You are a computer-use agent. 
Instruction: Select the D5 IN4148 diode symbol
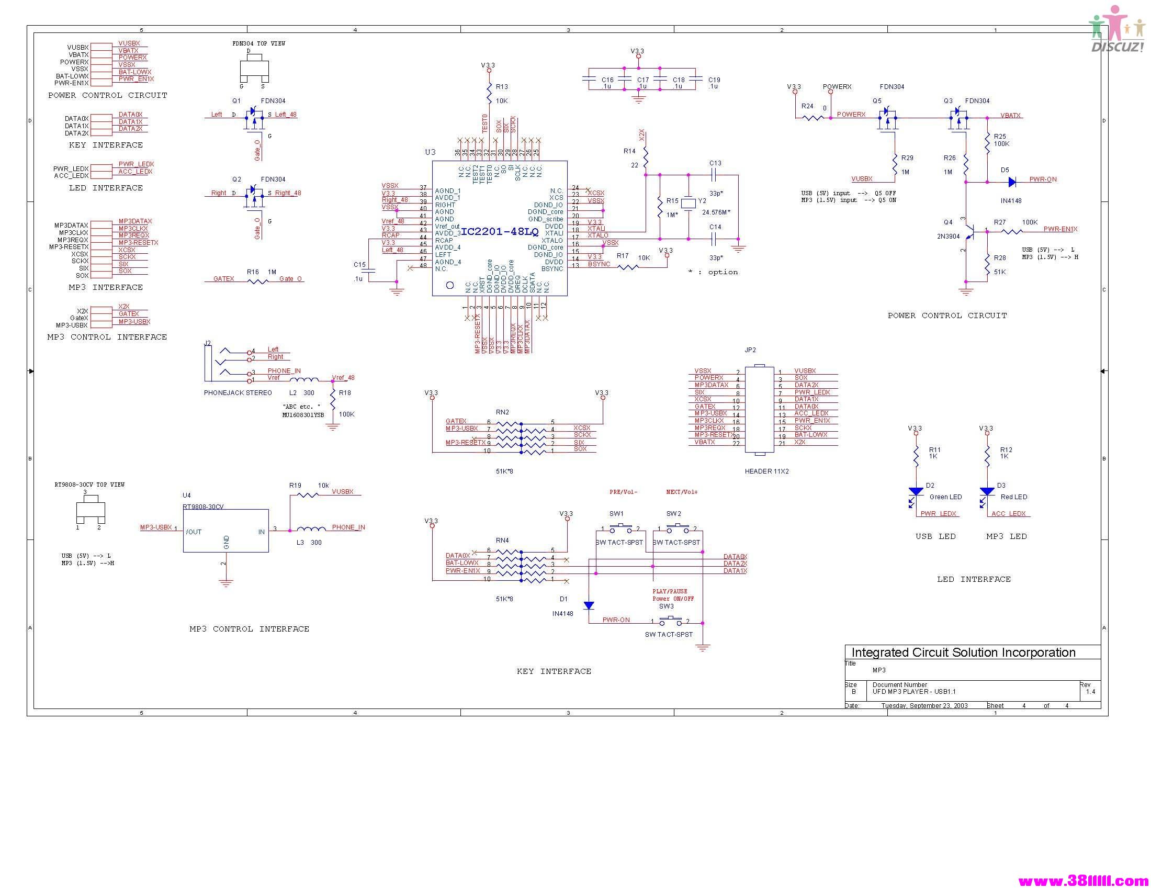[x=1012, y=182]
